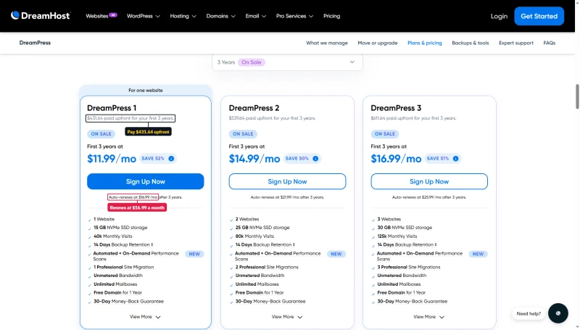Expand the Email dropdown menu
Image resolution: width=580 pixels, height=330 pixels.
256,16
